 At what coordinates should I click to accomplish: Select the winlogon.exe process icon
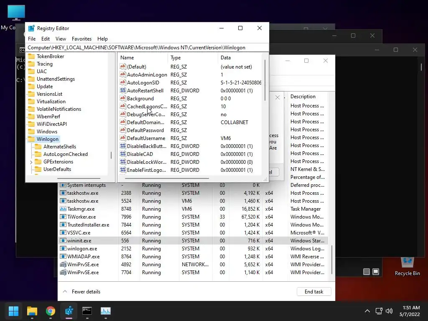(63, 248)
